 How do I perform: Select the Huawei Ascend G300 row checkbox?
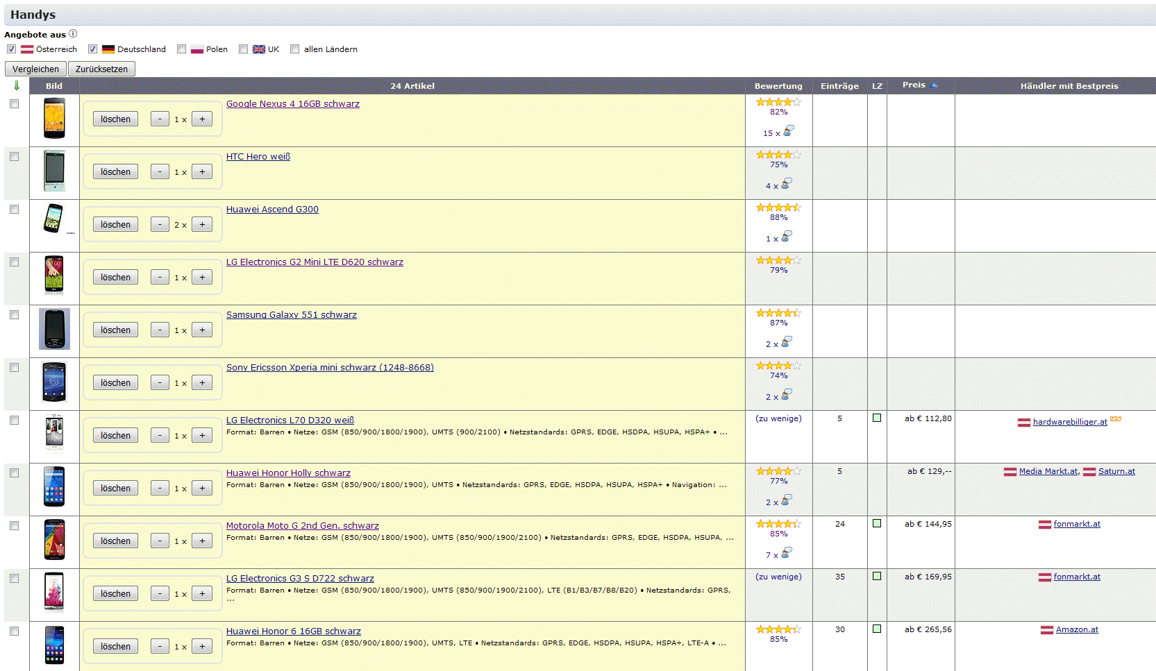click(14, 209)
